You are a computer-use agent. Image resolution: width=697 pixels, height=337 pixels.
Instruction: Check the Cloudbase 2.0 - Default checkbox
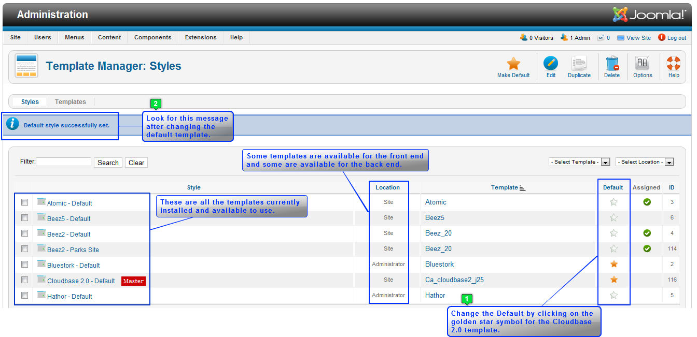pos(24,280)
